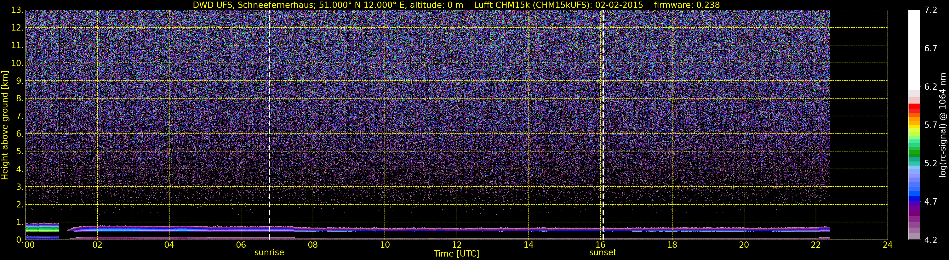The image size is (949, 260).
Task: Click the height axis tick '11.'
Action: point(17,46)
